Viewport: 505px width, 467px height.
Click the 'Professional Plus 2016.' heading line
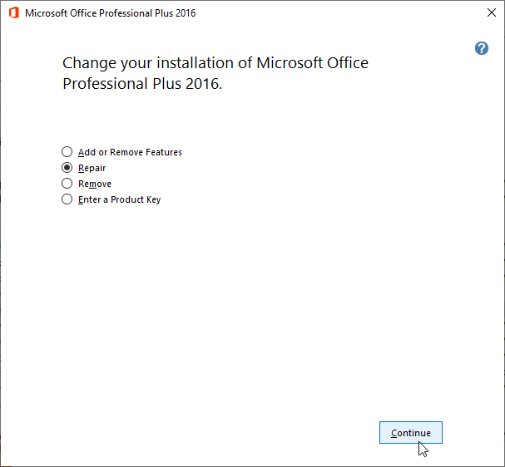[x=142, y=84]
